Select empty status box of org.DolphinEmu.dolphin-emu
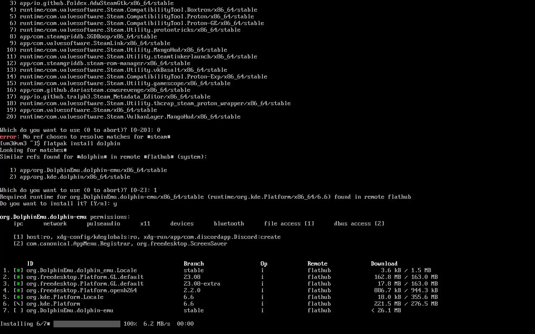The height and width of the screenshot is (334, 535). (18, 311)
